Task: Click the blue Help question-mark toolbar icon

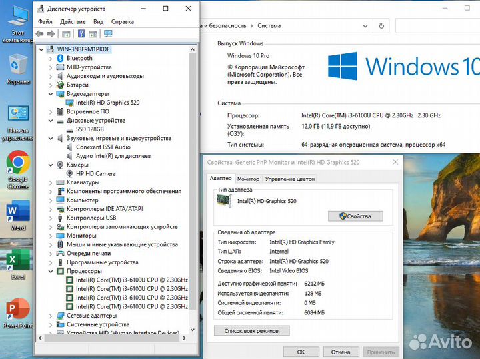Action: click(x=81, y=34)
